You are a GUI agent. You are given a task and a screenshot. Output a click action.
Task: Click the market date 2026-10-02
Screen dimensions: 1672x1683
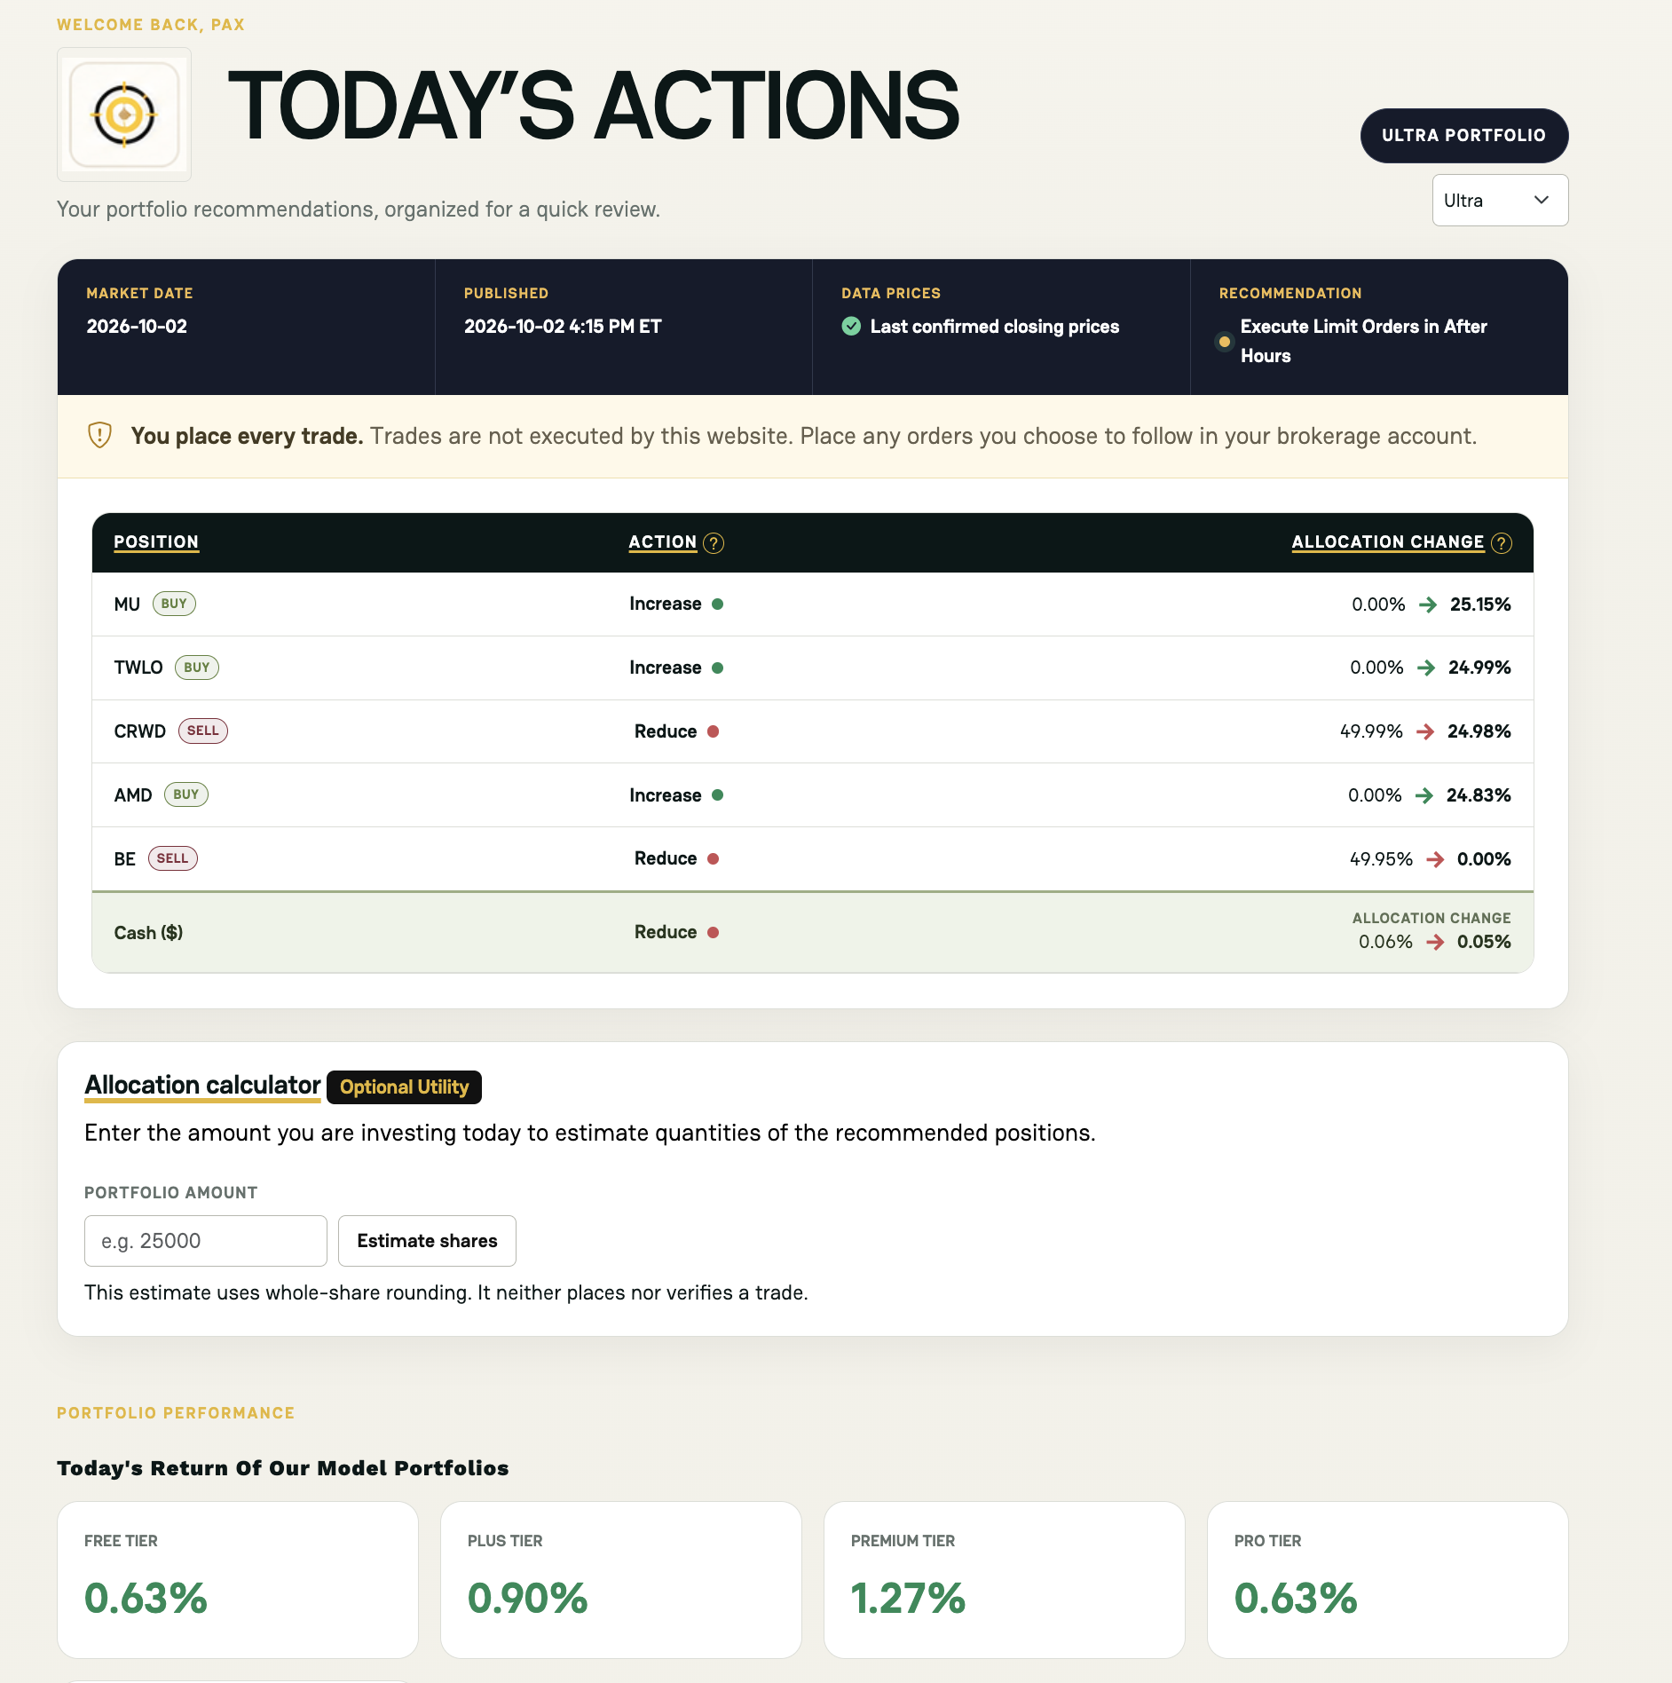[137, 327]
